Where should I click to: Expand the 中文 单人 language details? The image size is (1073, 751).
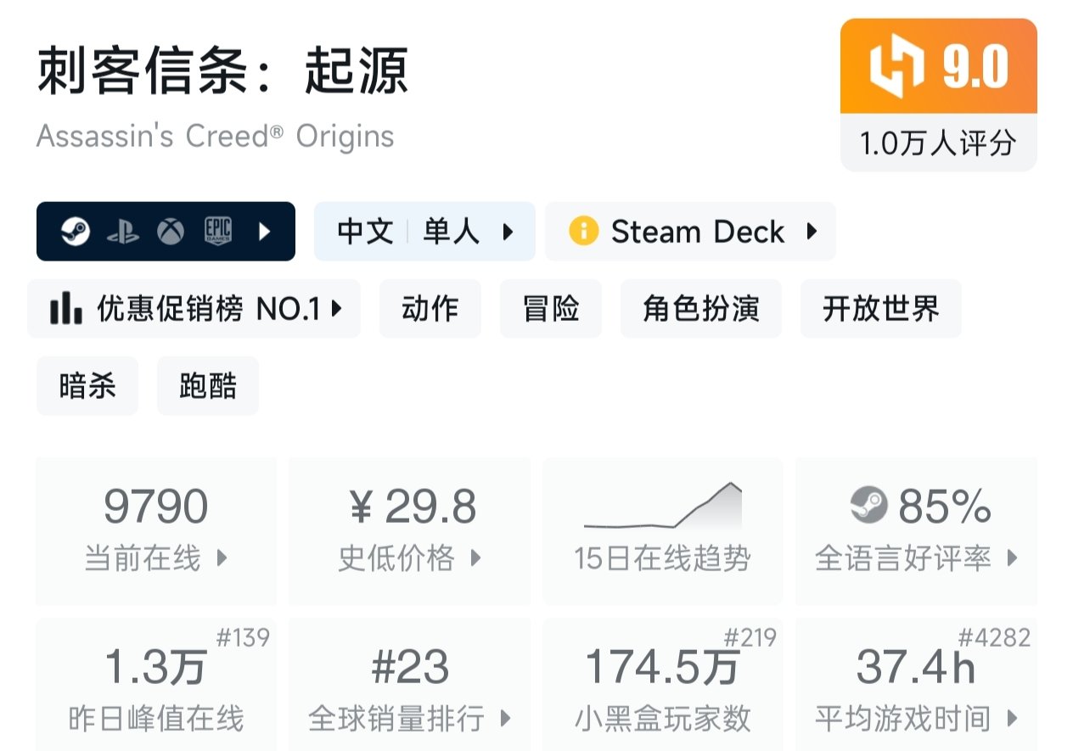pyautogui.click(x=424, y=232)
